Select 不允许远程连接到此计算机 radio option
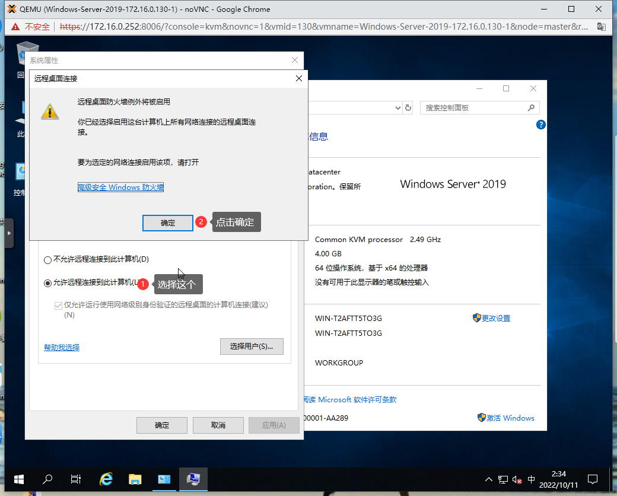Image resolution: width=617 pixels, height=496 pixels. tap(47, 260)
